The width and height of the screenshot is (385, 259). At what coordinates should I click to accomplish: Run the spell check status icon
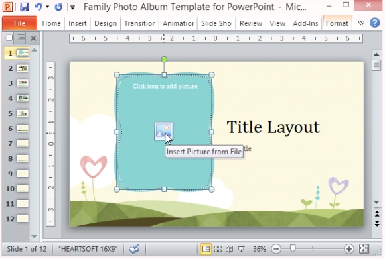(x=134, y=249)
